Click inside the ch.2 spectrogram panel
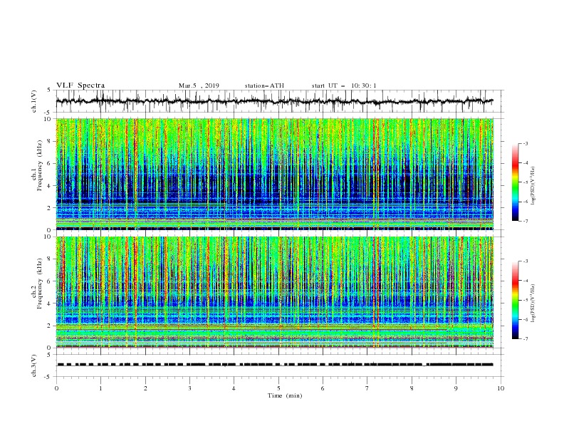 pyautogui.click(x=275, y=292)
